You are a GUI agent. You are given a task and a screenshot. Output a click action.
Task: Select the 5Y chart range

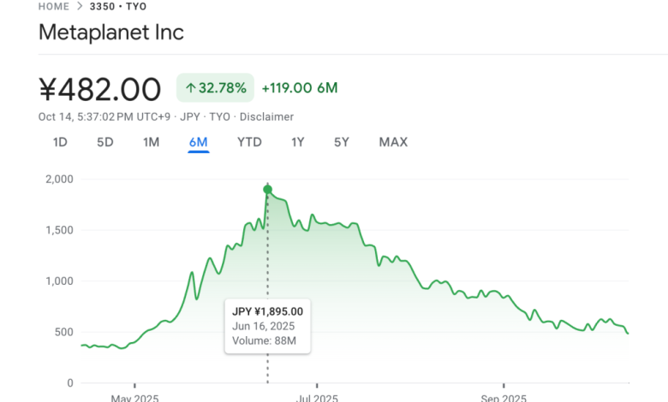(341, 142)
